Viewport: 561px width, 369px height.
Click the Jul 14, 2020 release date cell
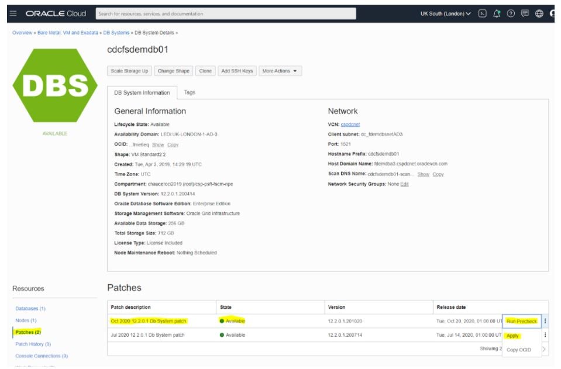(x=469, y=335)
